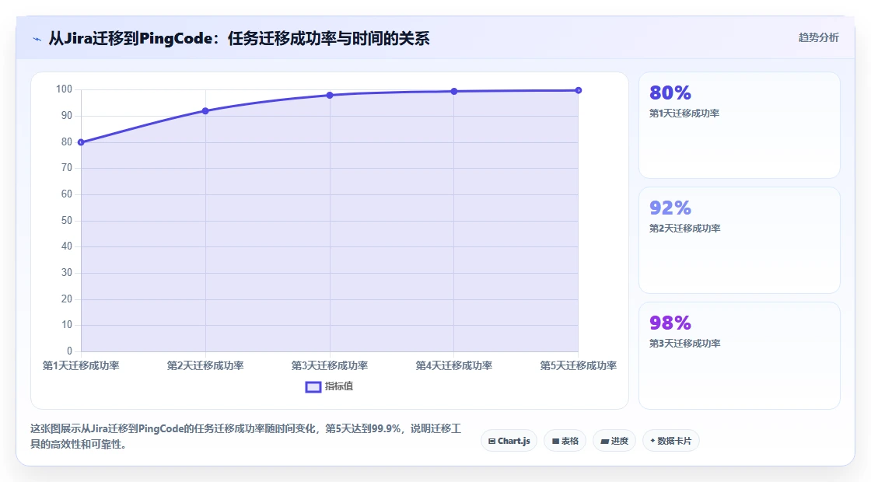Click x-axis label 第5天迁移成功率
The image size is (871, 482).
(x=579, y=365)
